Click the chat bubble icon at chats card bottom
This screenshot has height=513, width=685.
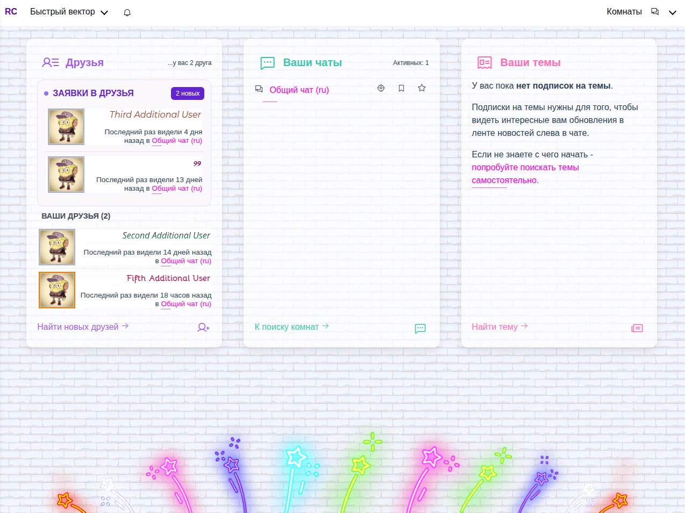pos(420,328)
